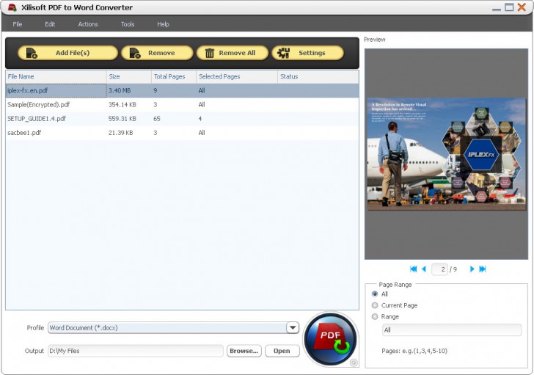Click the Open output folder button

282,351
